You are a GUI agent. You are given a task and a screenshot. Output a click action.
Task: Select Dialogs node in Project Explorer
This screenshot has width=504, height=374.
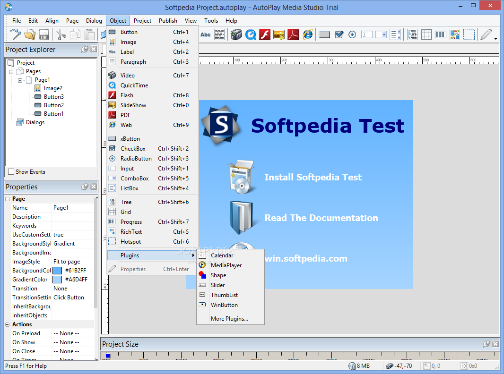click(x=35, y=122)
